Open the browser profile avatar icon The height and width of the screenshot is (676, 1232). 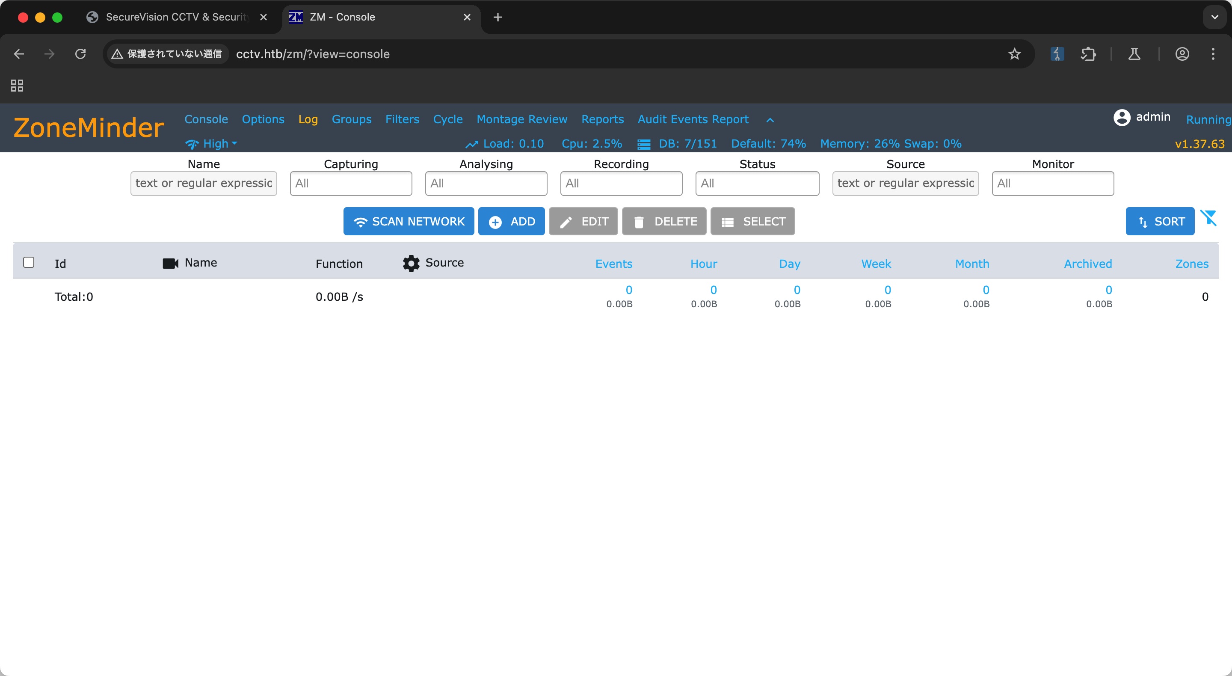pos(1182,54)
